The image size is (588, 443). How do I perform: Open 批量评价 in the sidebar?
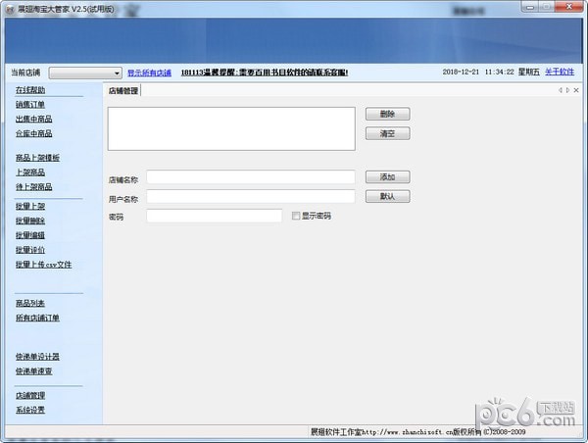tap(30, 250)
